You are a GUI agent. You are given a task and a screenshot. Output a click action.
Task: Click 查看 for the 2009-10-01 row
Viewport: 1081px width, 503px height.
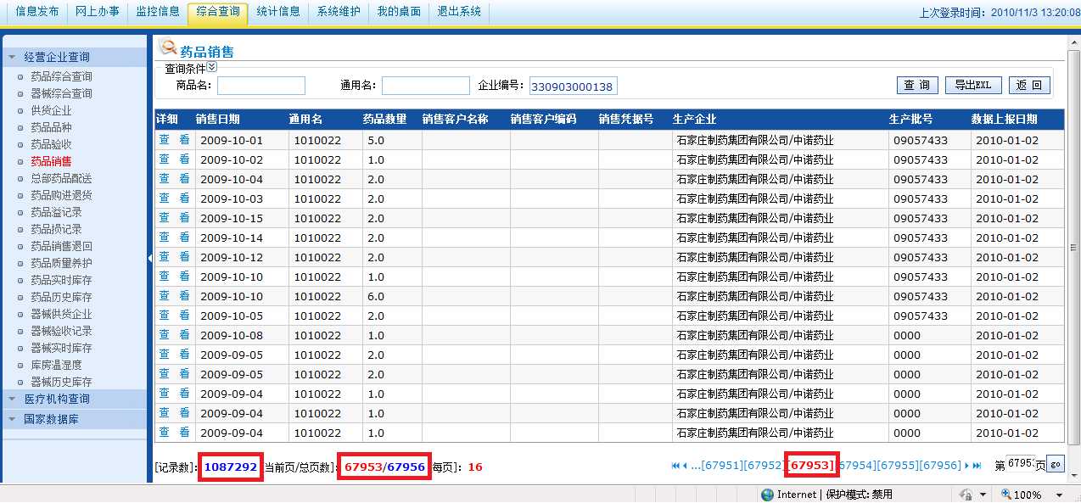pos(174,139)
